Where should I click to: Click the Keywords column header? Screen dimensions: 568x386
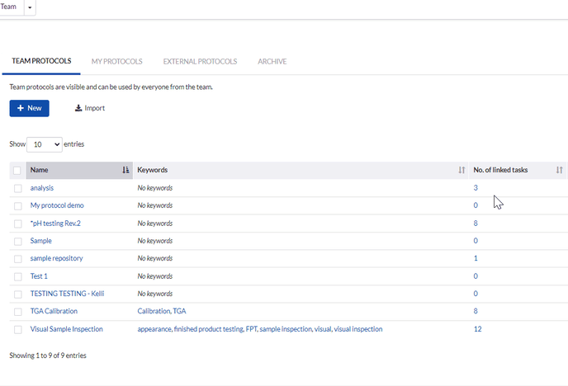[301, 170]
